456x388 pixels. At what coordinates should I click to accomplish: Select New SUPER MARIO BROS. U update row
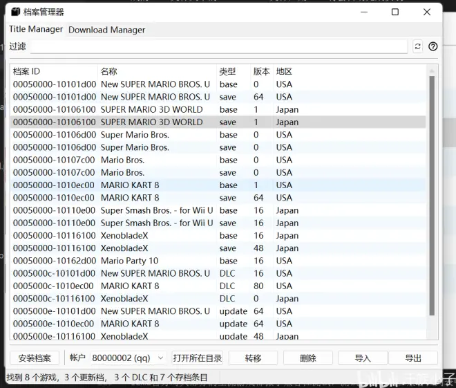pos(218,311)
